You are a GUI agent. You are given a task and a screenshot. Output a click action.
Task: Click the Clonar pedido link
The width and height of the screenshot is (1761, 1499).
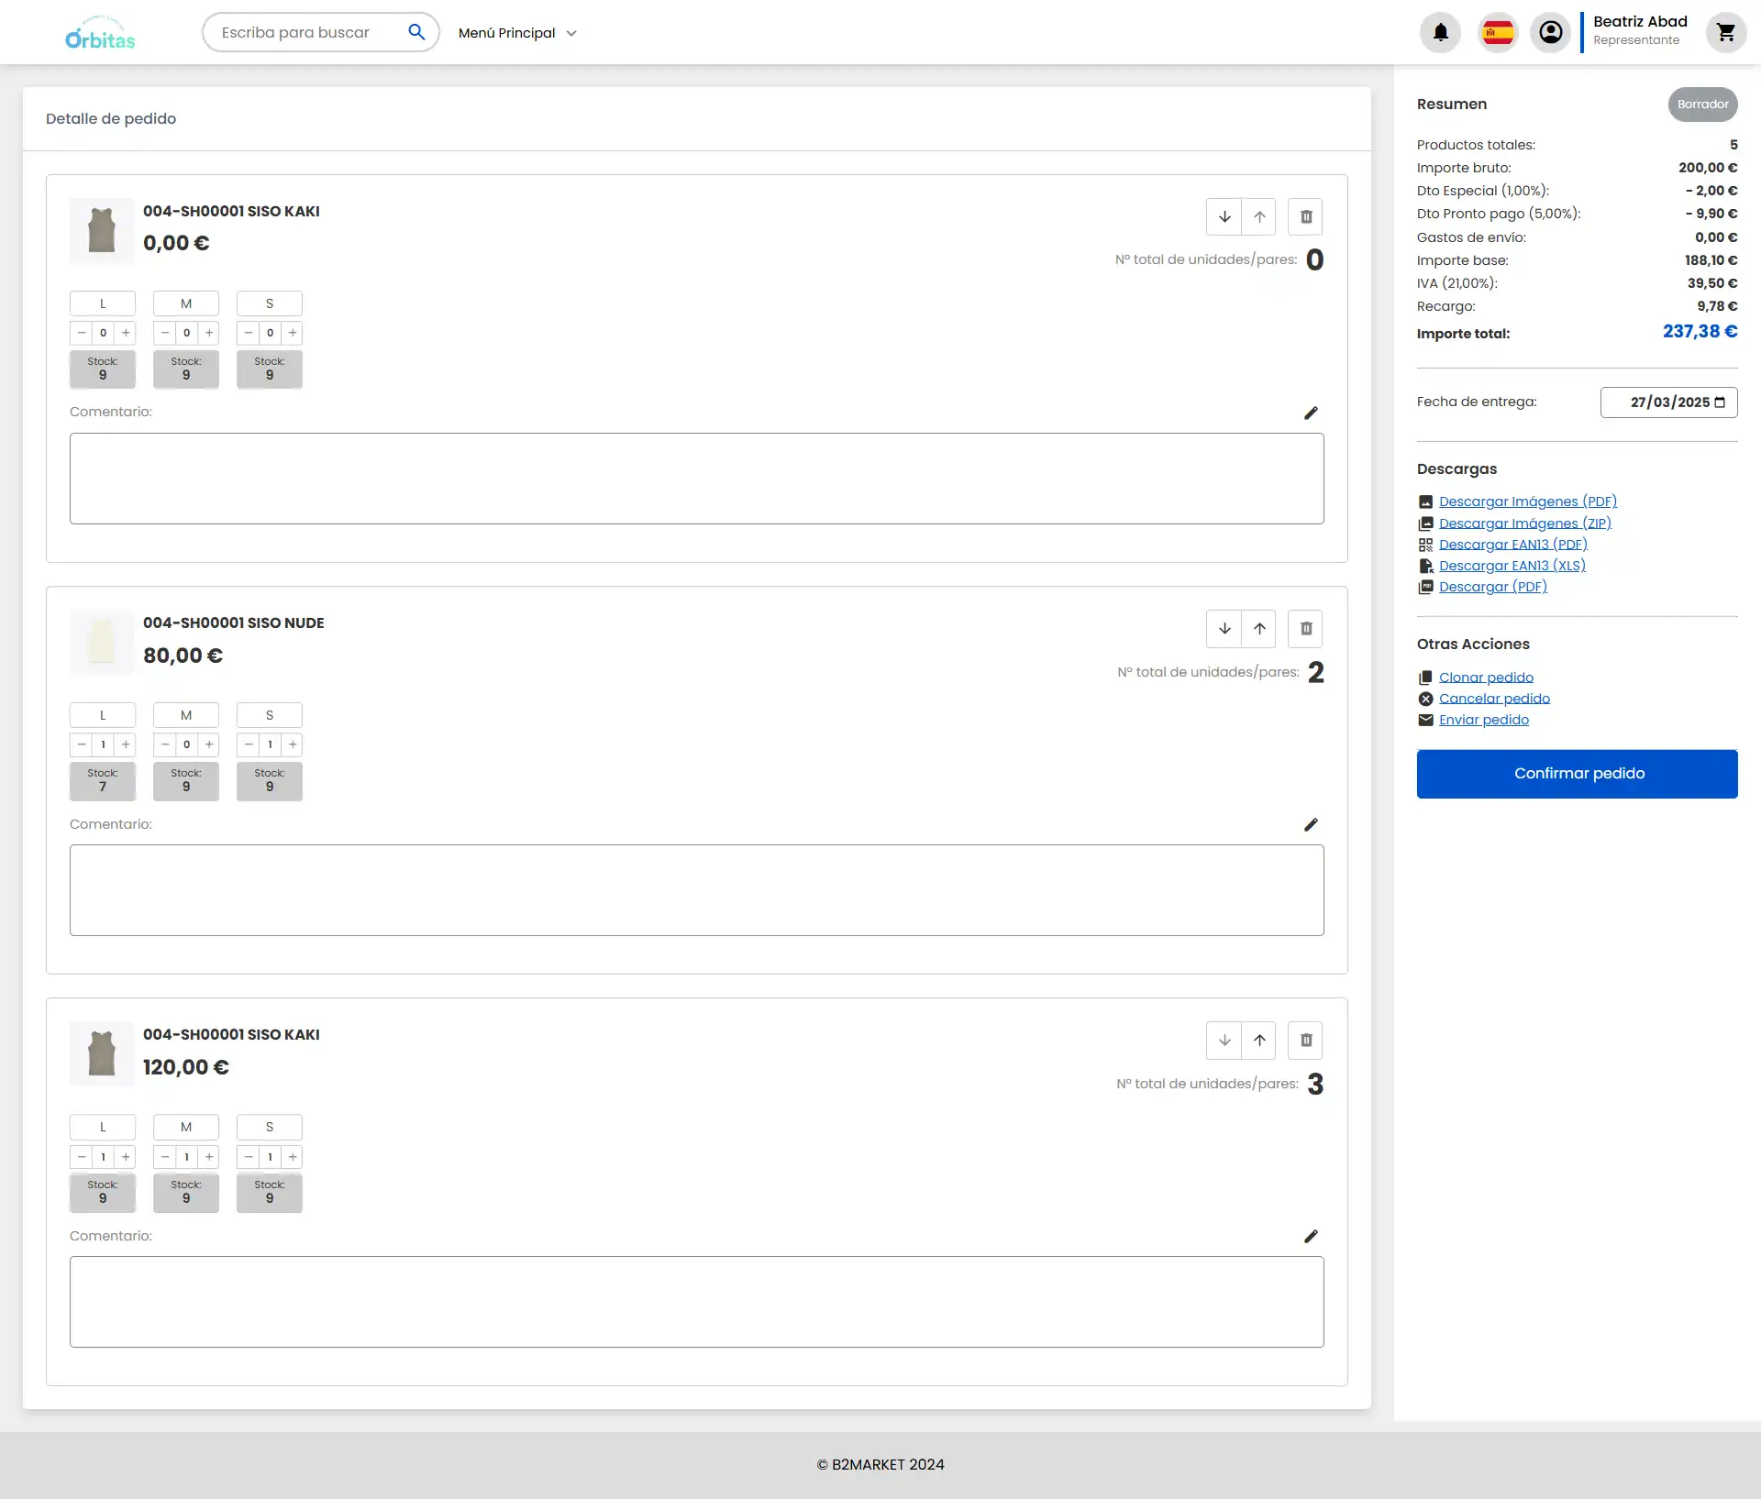pyautogui.click(x=1486, y=678)
